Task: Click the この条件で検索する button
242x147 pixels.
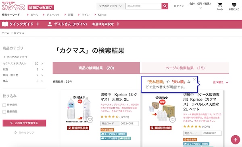Action: 24,123
